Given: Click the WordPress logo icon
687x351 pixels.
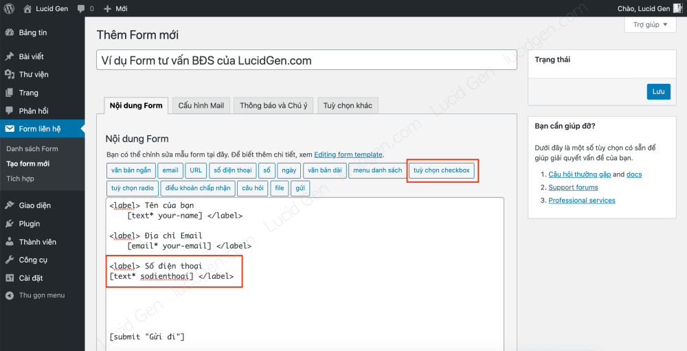Looking at the screenshot, I should pyautogui.click(x=9, y=9).
